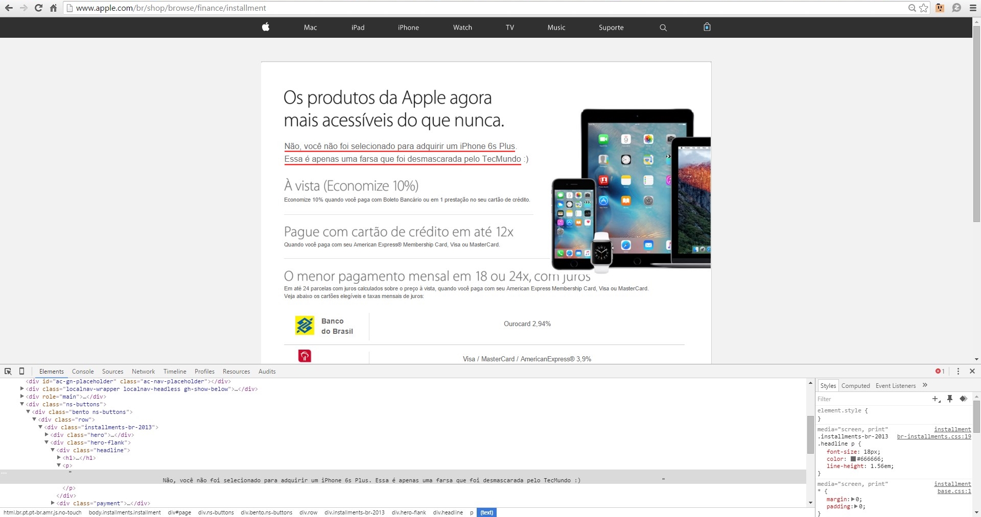This screenshot has width=981, height=517.
Task: Open the Chrome hamburger menu
Action: click(973, 8)
